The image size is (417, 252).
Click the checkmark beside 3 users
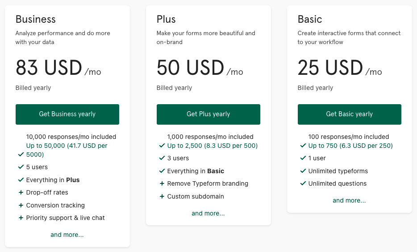[162, 158]
